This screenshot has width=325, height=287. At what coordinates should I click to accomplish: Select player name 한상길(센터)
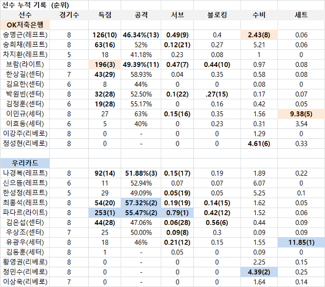coord(25,74)
